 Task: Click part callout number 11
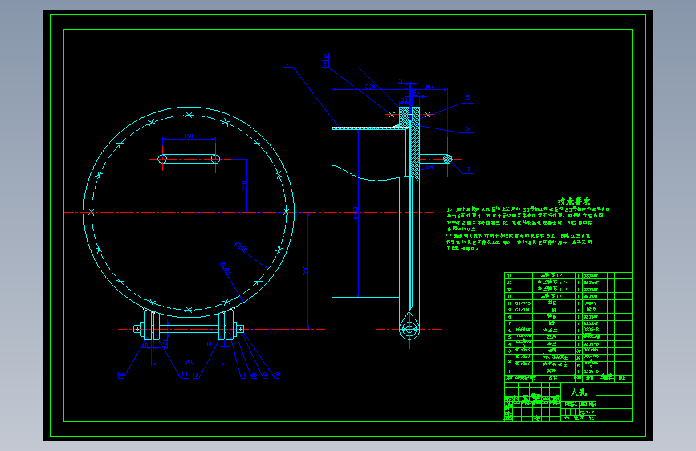point(242,375)
